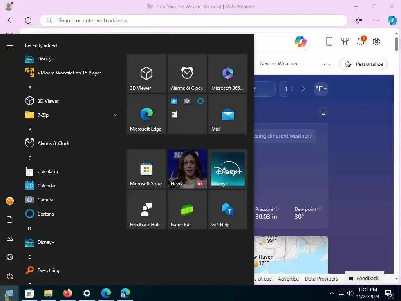Open Alarms & Clock from the app list
The height and width of the screenshot is (301, 401).
coord(72,143)
